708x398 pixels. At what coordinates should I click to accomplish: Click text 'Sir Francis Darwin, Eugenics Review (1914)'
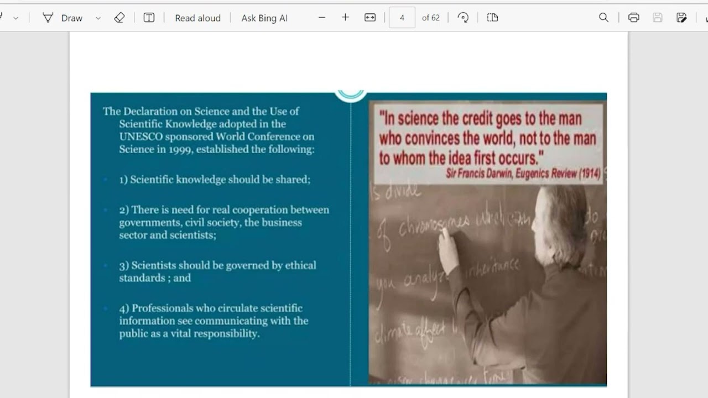click(523, 174)
